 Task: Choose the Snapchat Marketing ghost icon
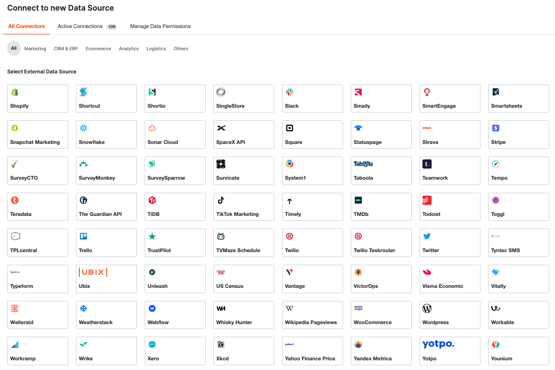[x=15, y=128]
